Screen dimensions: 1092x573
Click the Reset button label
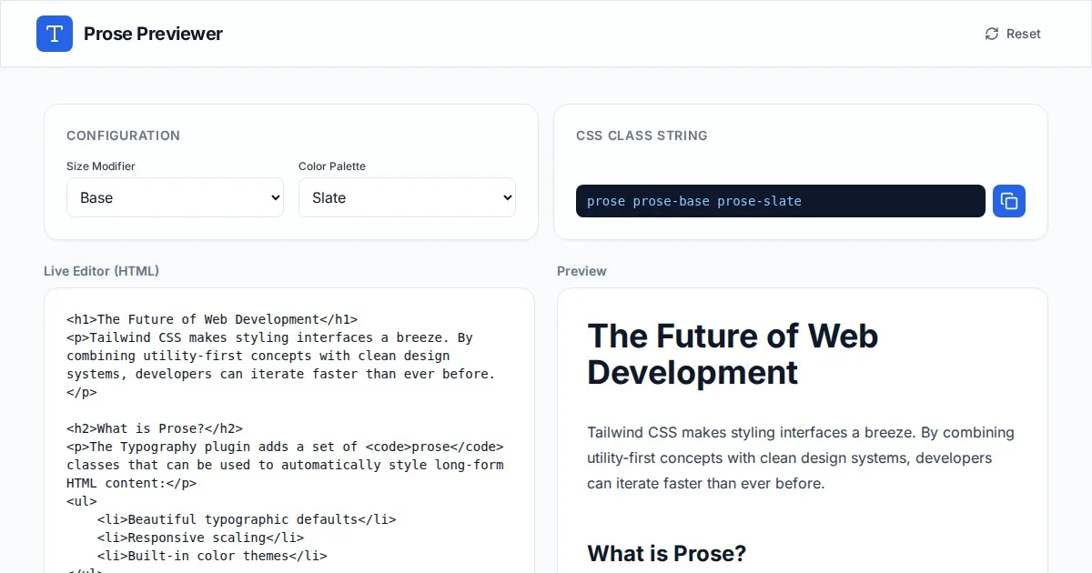coord(1023,34)
